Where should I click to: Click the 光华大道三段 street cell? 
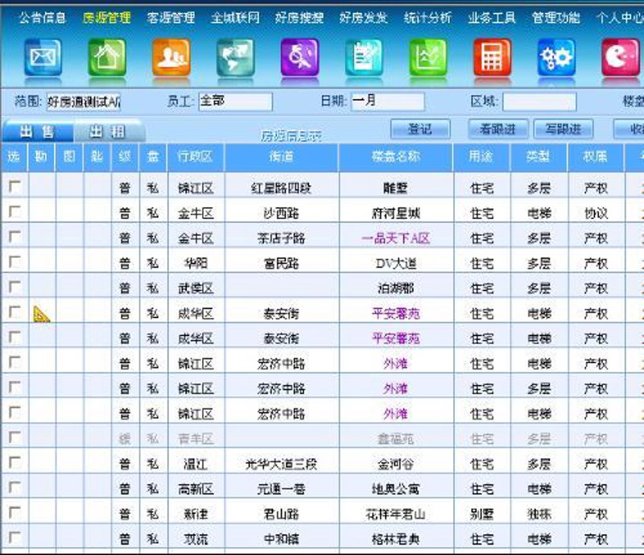pos(281,465)
